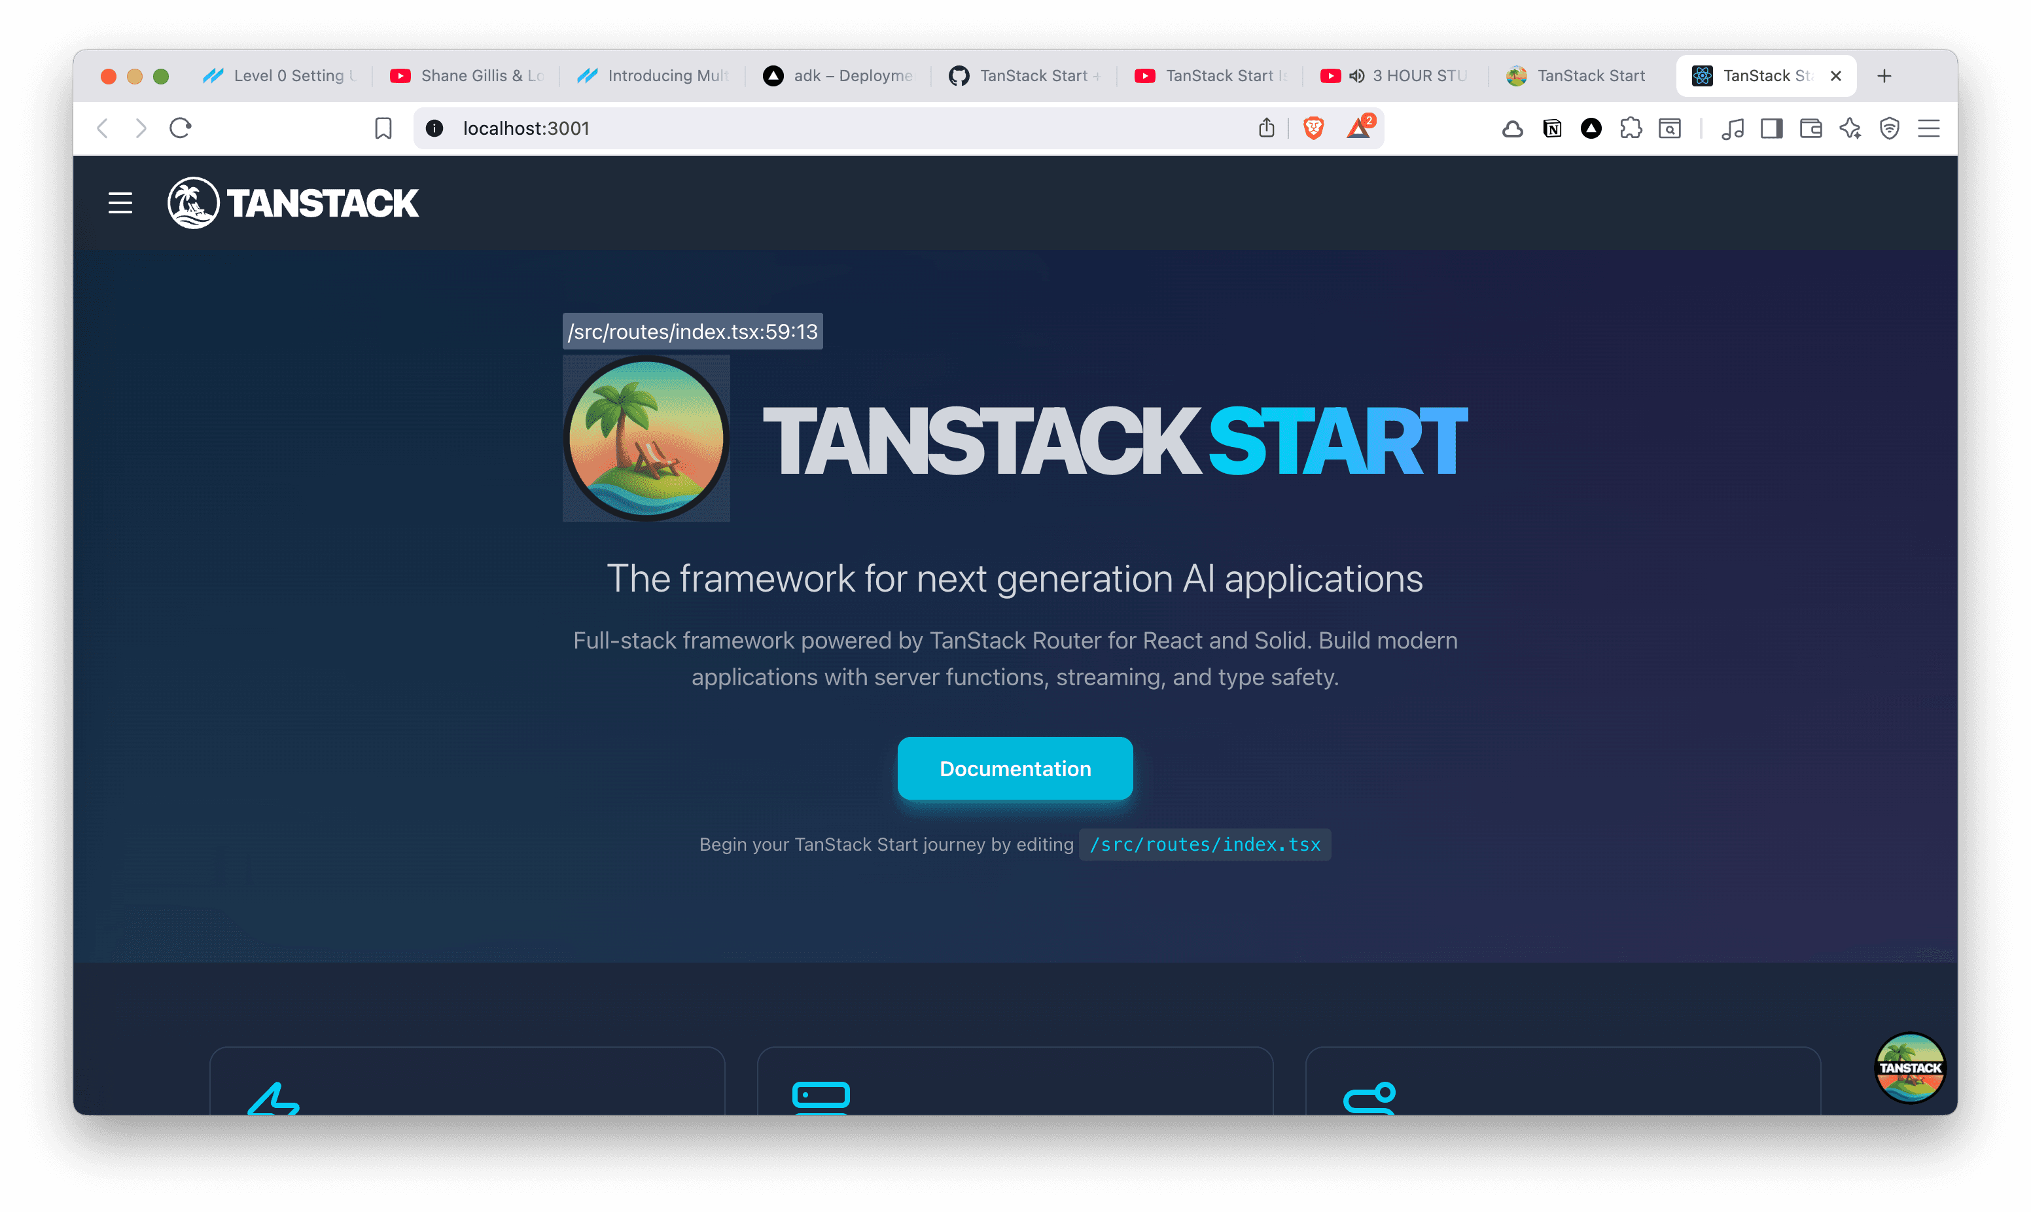
Task: Toggle the bookmark icon in the address bar
Action: (383, 128)
